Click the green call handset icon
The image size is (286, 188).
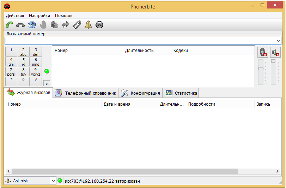(10, 25)
